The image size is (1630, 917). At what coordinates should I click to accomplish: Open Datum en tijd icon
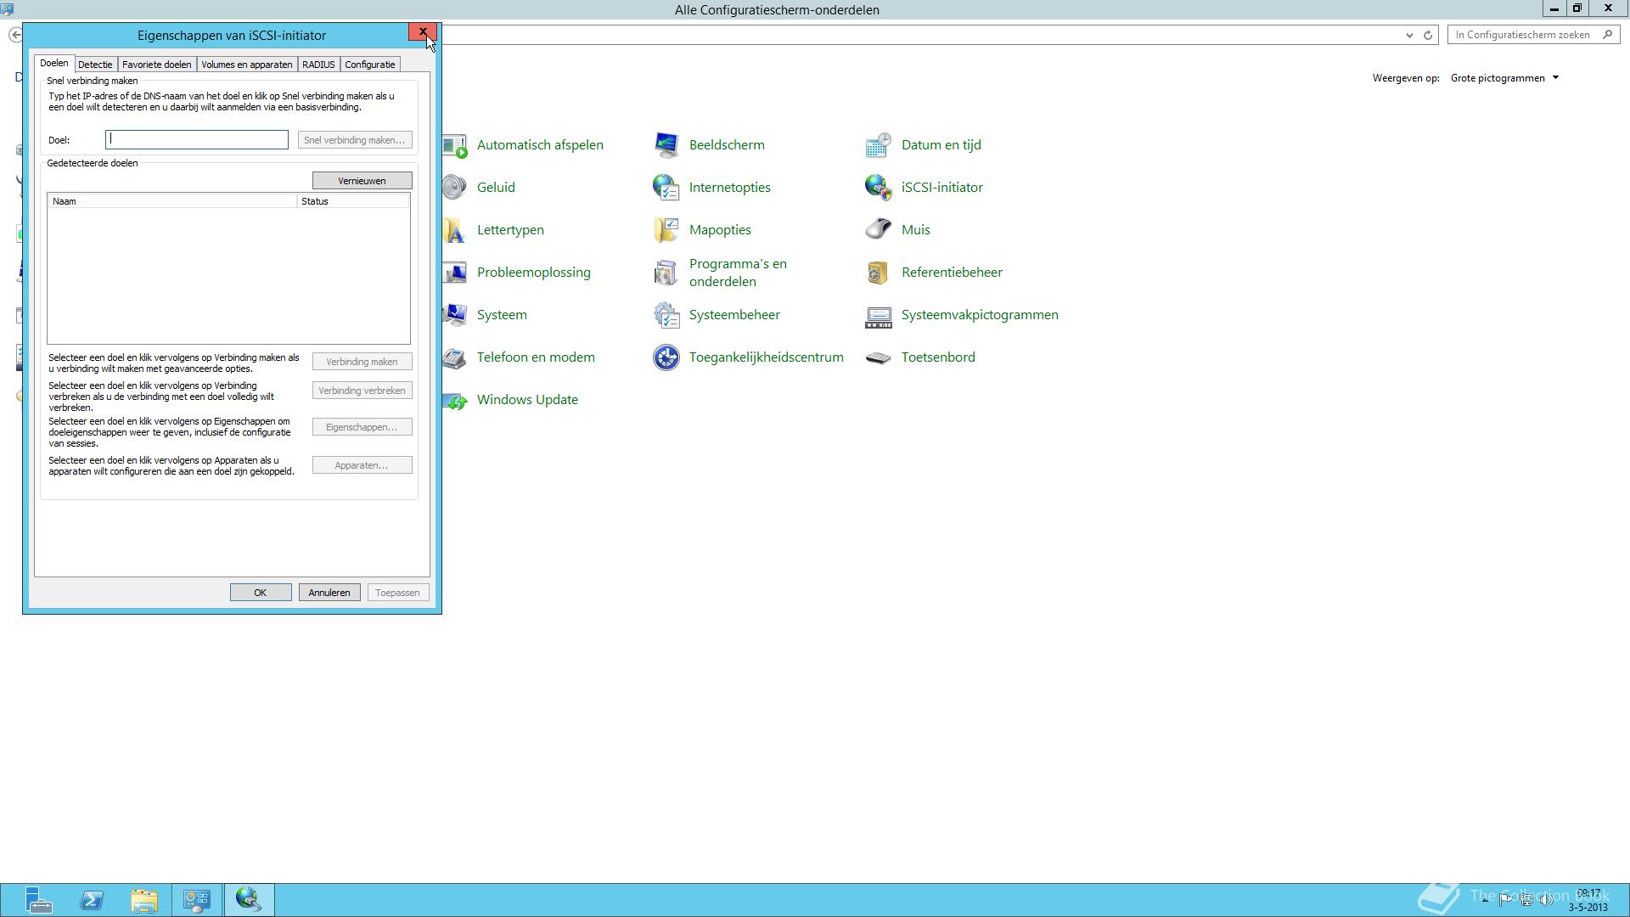[x=879, y=145]
